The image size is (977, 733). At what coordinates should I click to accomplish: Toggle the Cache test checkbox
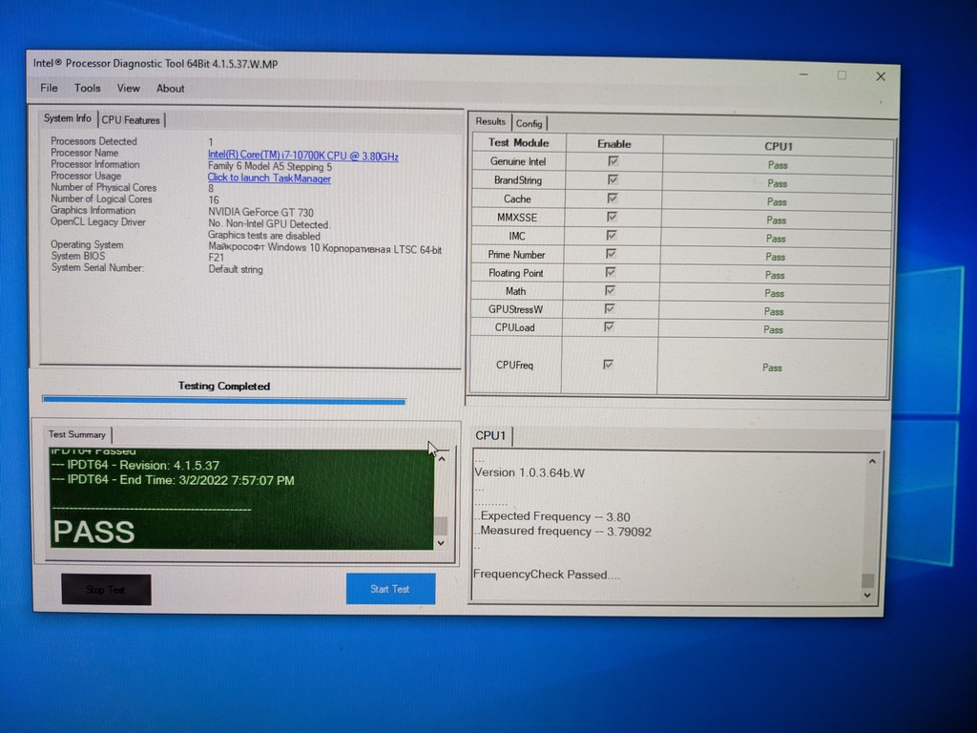(613, 199)
